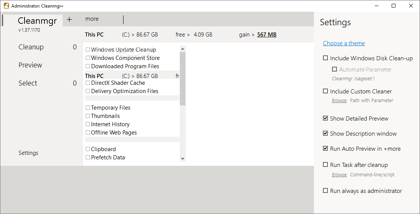Uncheck Run Auto Preview in +more
The height and width of the screenshot is (214, 420).
click(326, 148)
